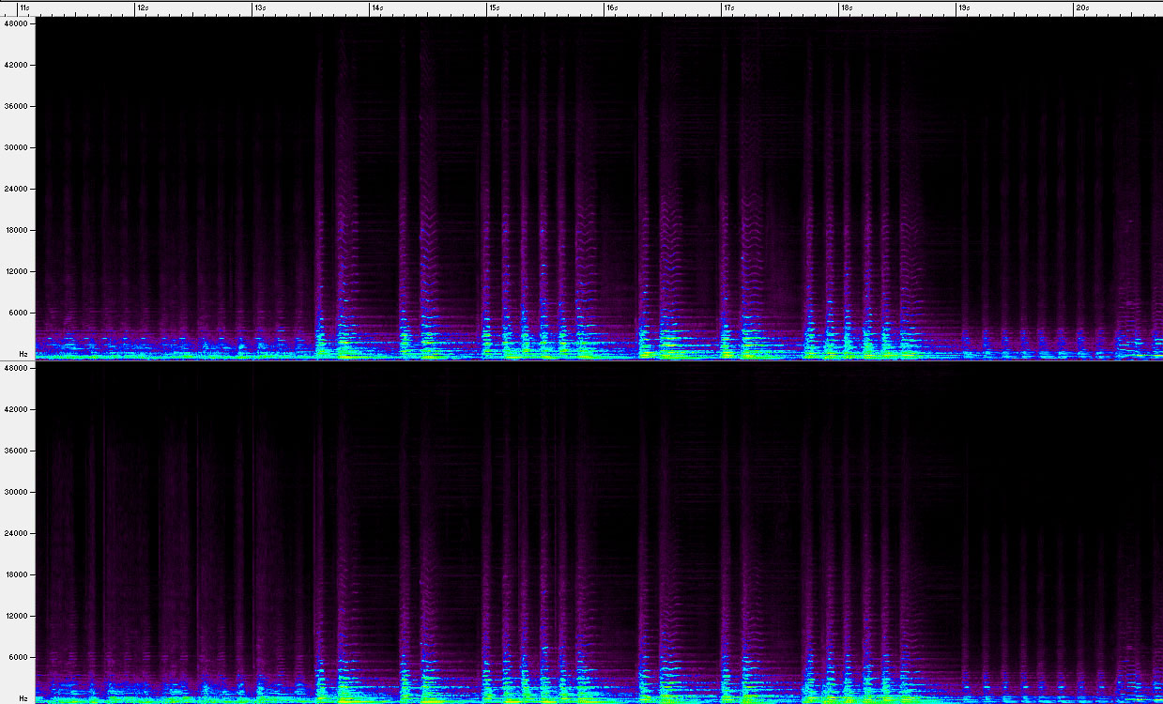Screen dimensions: 1163x704
Task: Select the 6000 label on lower channel axis
Action: pyautogui.click(x=21, y=657)
